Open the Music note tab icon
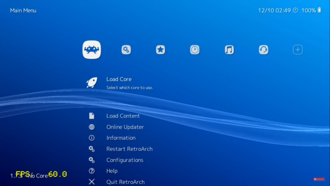The width and height of the screenshot is (330, 186). pos(229,50)
